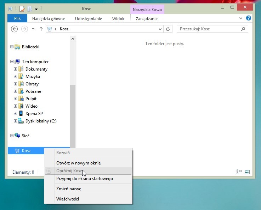Go forward with the Forward arrow
Screen dimensions: 261x210
coord(24,29)
